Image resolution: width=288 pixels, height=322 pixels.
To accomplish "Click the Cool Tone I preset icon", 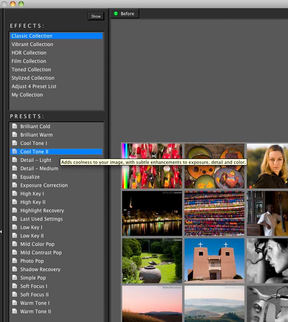I will (x=14, y=143).
